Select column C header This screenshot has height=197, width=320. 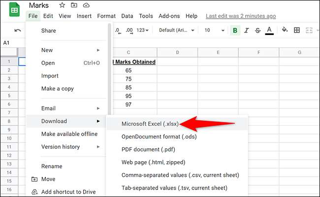pos(135,53)
